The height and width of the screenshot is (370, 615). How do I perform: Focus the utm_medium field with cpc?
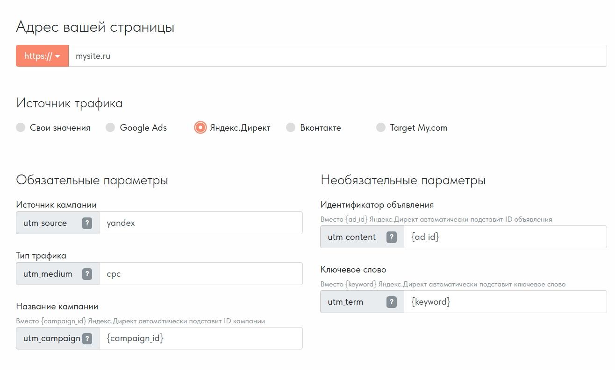[x=200, y=274]
